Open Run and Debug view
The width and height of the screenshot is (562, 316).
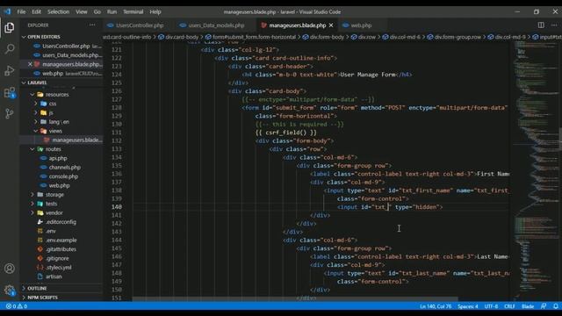coord(10,70)
